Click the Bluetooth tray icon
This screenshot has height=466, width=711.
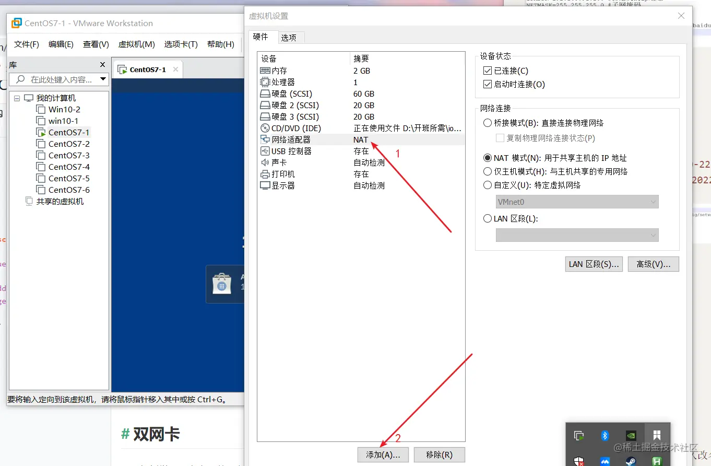click(605, 436)
